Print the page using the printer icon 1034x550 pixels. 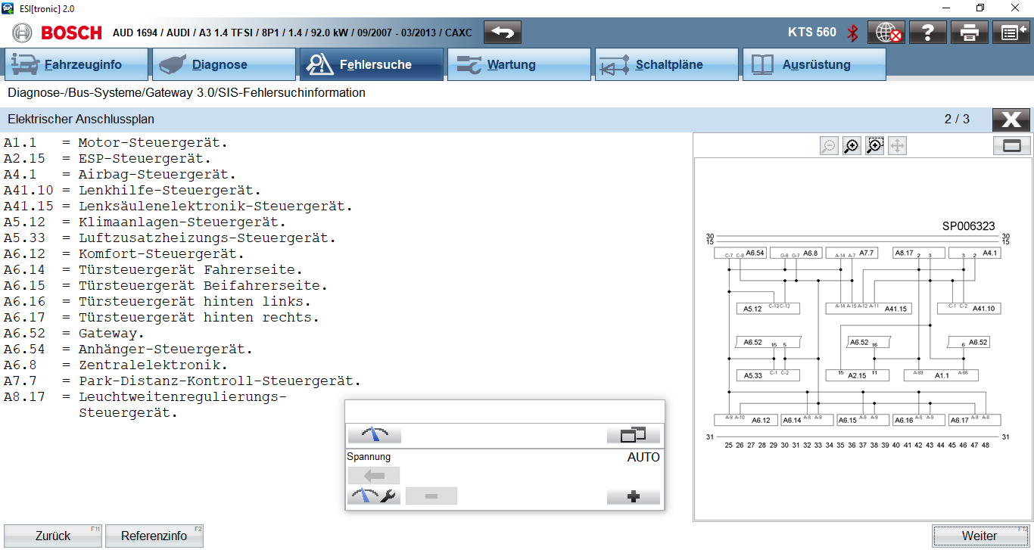click(970, 33)
